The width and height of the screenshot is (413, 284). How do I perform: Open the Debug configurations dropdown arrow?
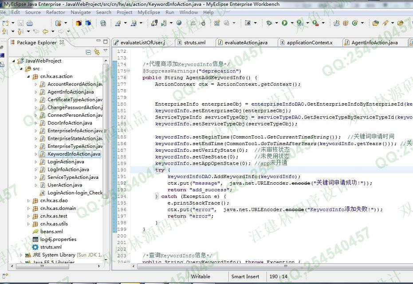(276, 23)
